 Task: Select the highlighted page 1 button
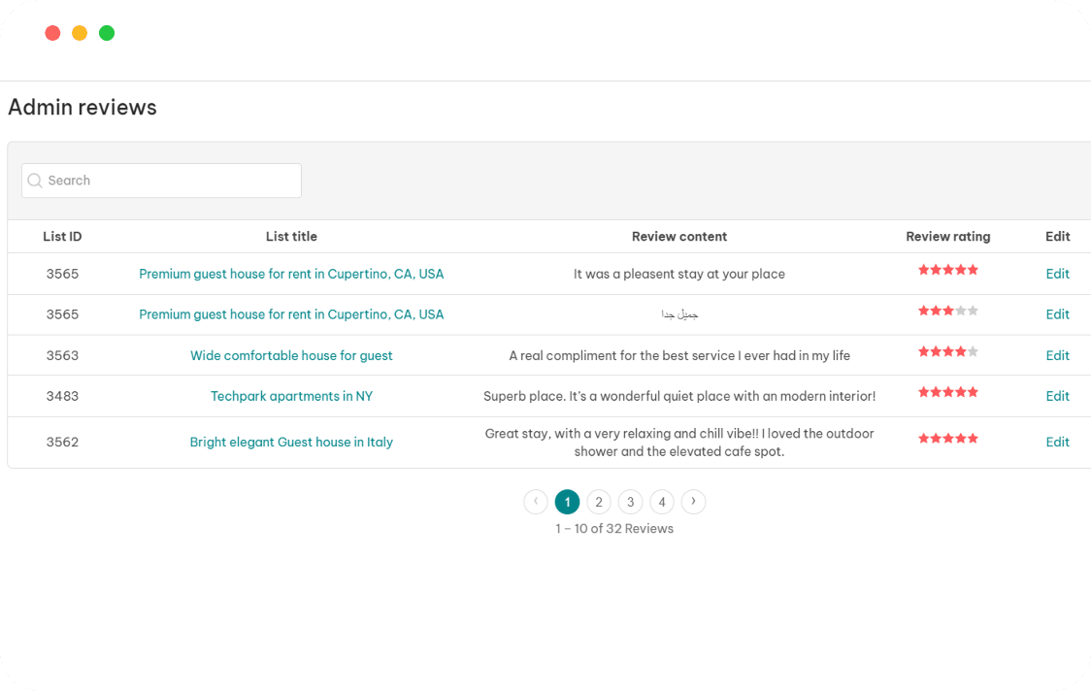point(567,502)
